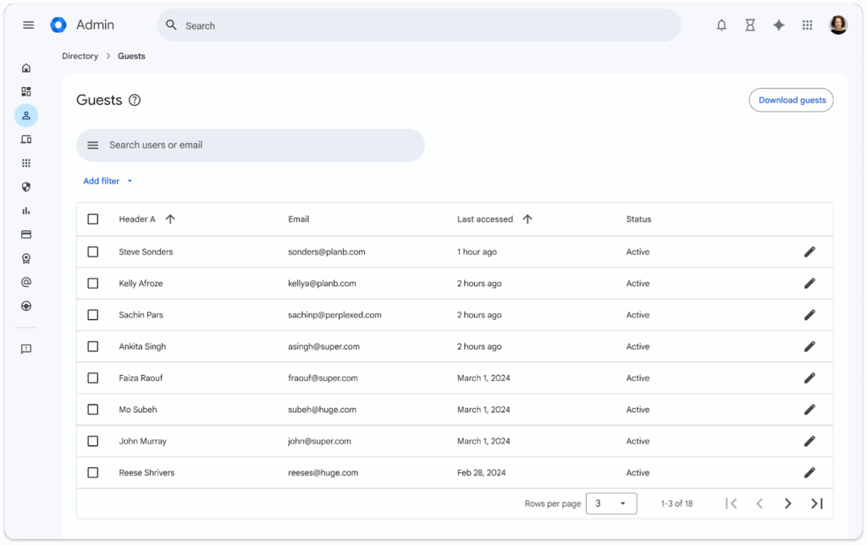Select the Kelly Afroze row checkbox
867x545 pixels.
(93, 284)
